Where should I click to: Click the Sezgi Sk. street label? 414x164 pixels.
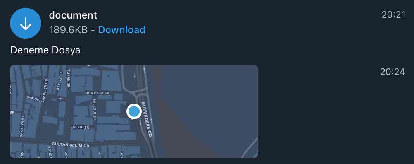coord(81,127)
